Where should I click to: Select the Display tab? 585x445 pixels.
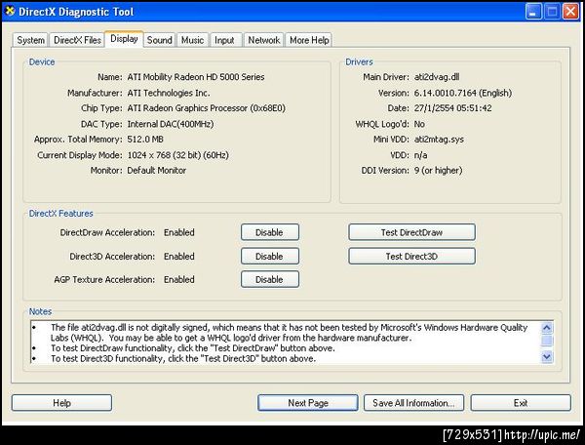pyautogui.click(x=124, y=39)
